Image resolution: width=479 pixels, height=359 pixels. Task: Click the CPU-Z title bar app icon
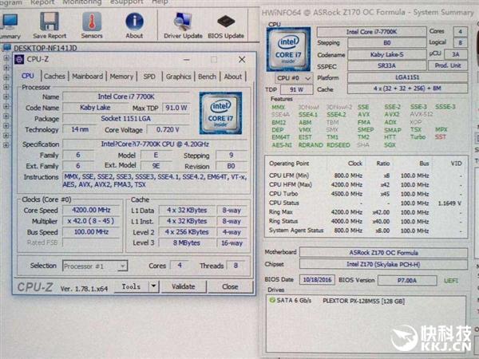[19, 59]
